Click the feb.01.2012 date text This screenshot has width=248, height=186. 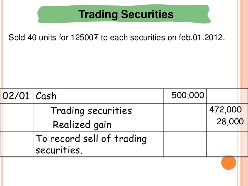[202, 37]
